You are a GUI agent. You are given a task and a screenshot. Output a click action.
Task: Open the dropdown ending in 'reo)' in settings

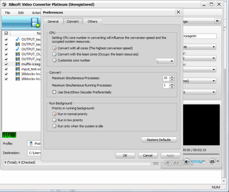tap(199, 81)
